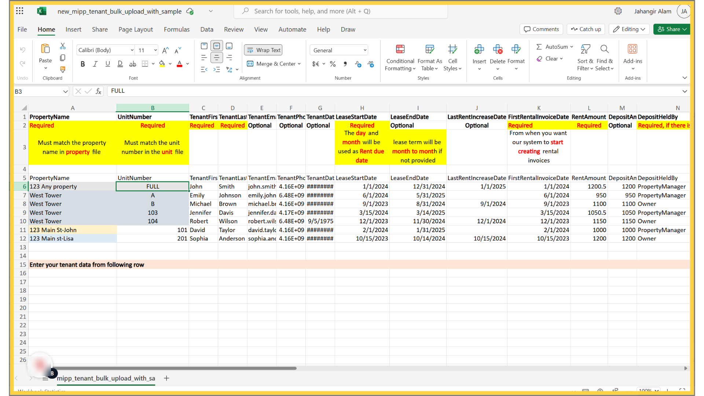Click the horizontal scrollbar thumb

coord(175,368)
